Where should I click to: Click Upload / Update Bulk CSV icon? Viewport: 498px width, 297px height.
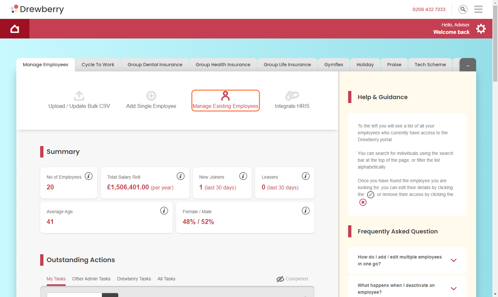pyautogui.click(x=79, y=96)
